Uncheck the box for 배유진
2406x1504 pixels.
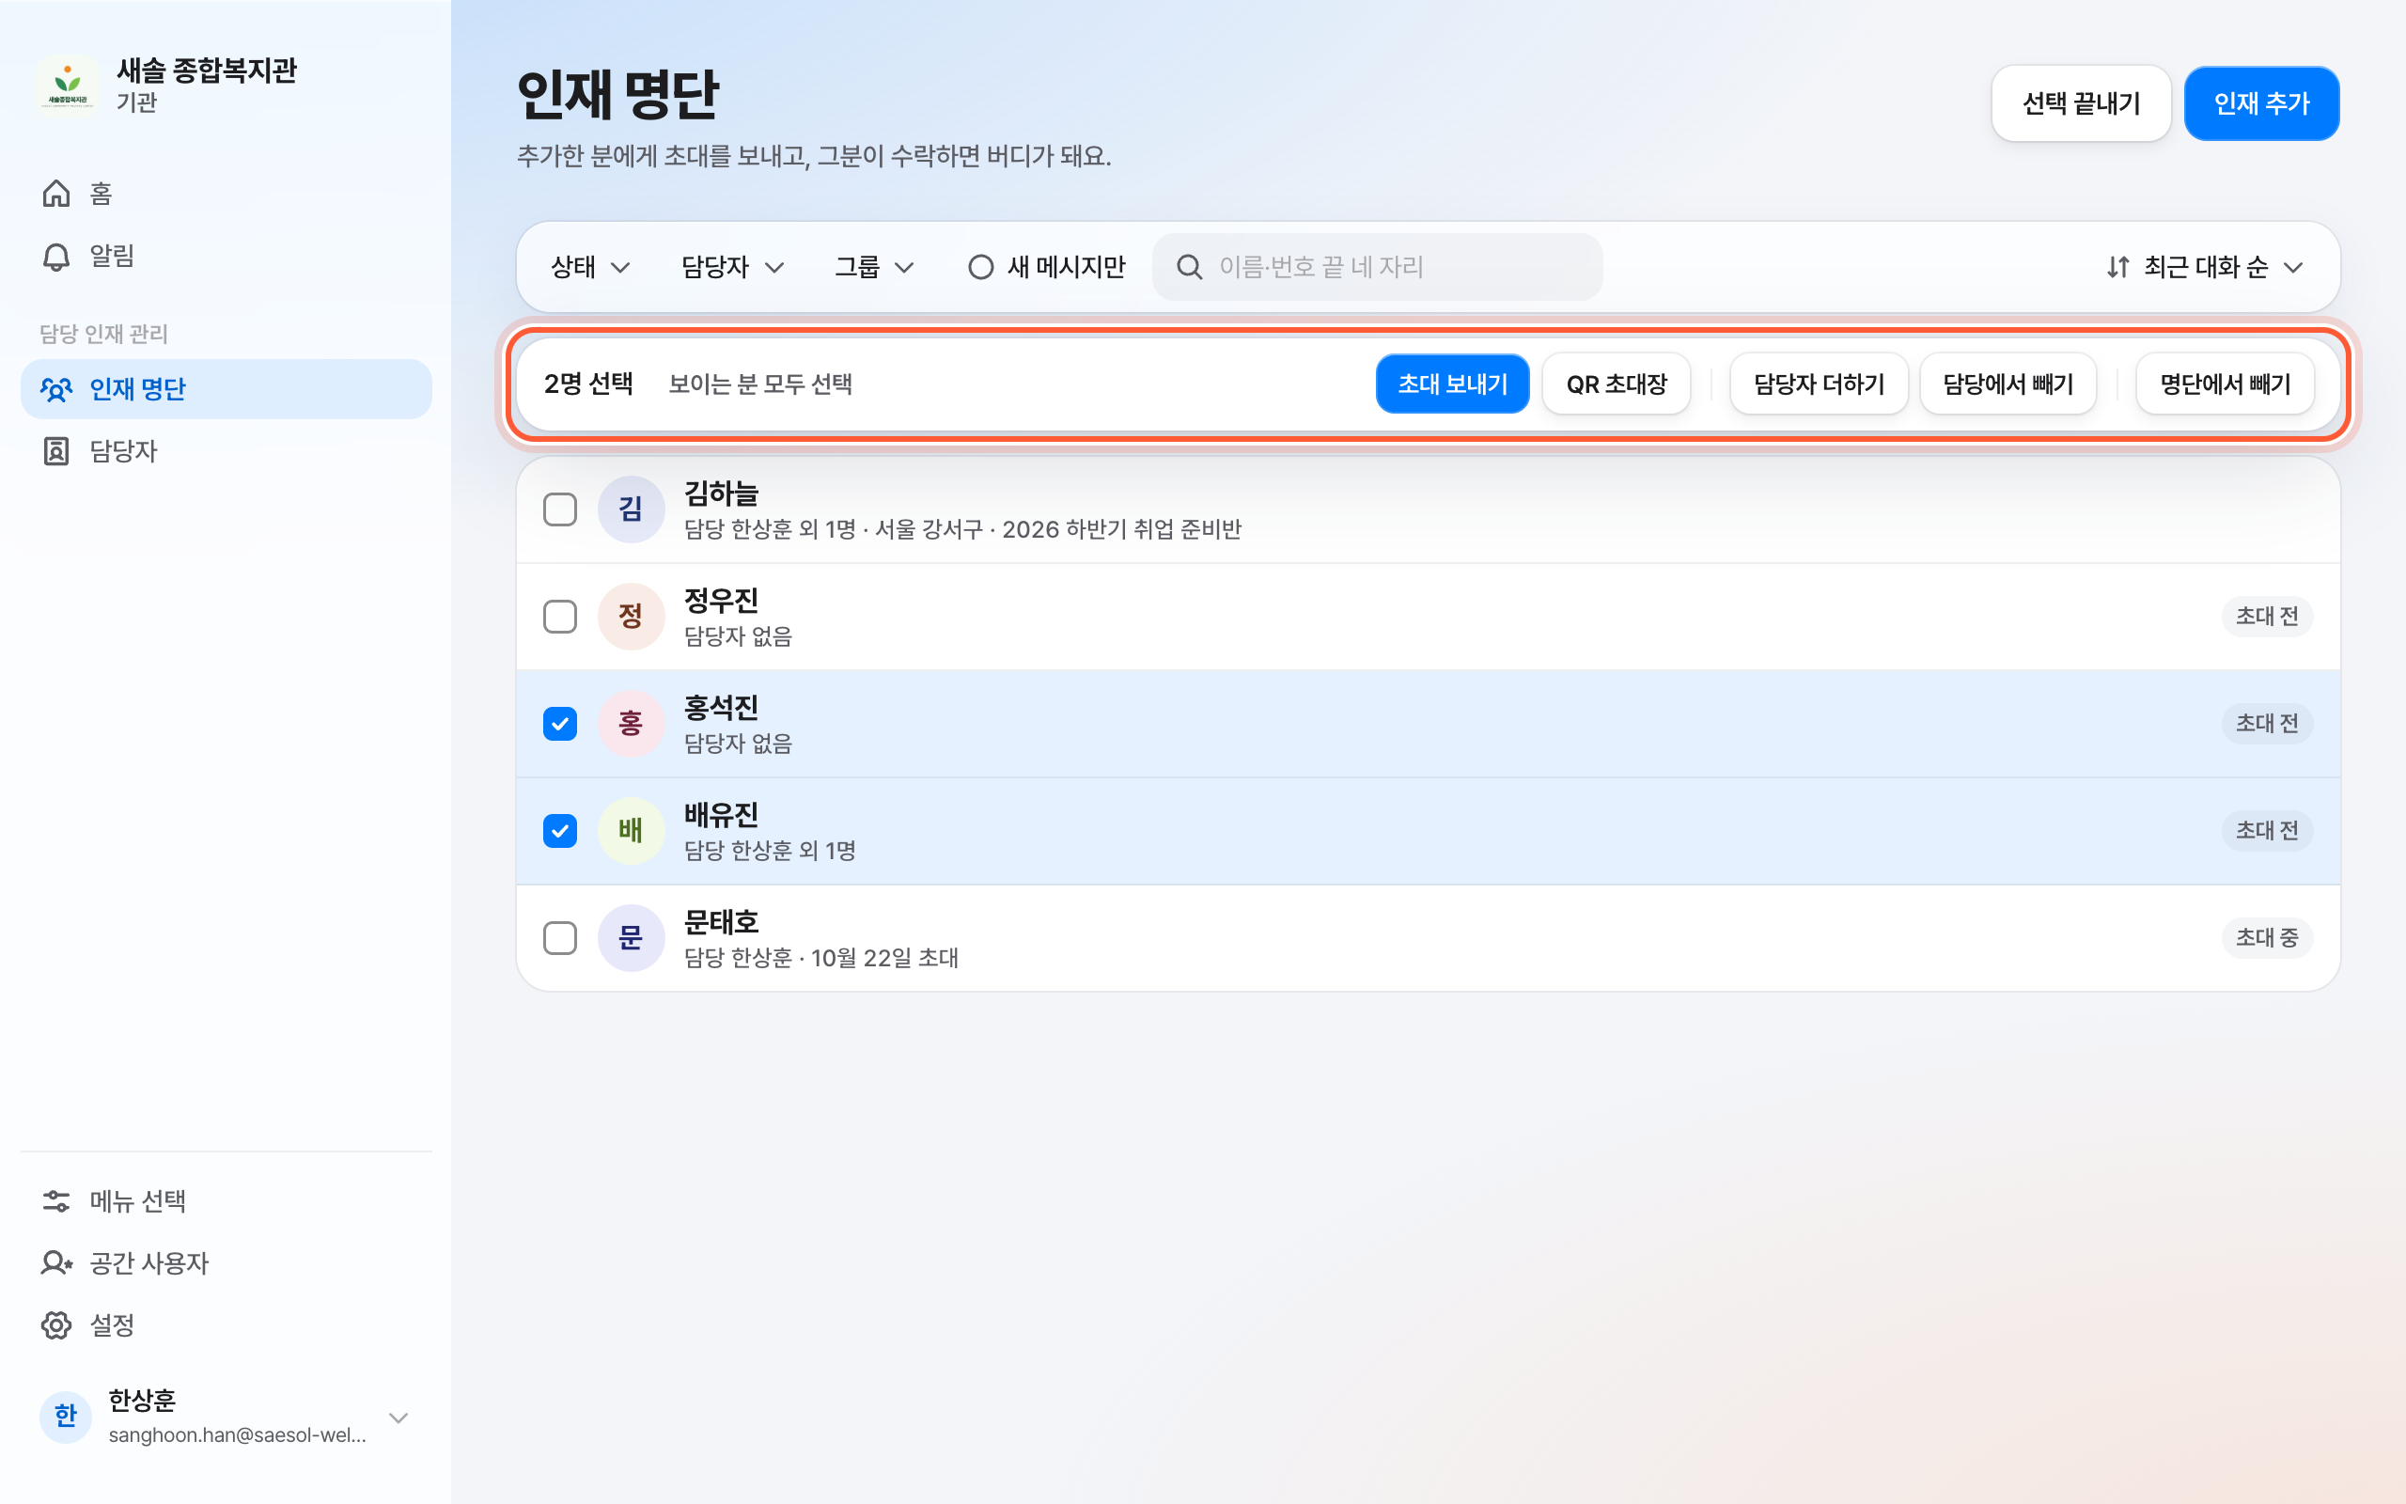[x=560, y=831]
